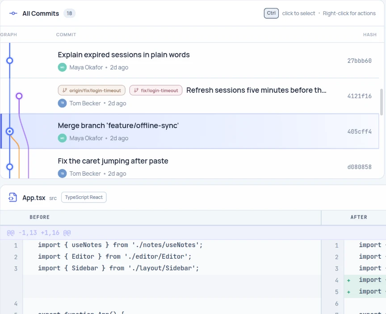Click the added line 4 in AFTER pane
The image size is (386, 314).
[x=365, y=280]
